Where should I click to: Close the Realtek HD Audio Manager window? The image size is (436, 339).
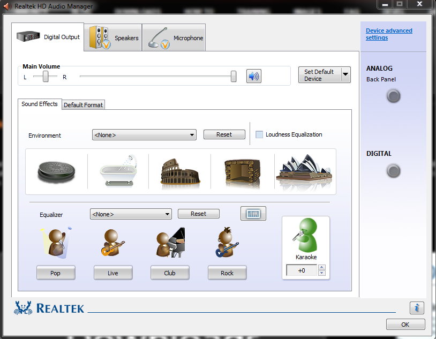[419, 4]
